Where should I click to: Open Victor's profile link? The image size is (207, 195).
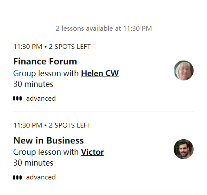(92, 152)
